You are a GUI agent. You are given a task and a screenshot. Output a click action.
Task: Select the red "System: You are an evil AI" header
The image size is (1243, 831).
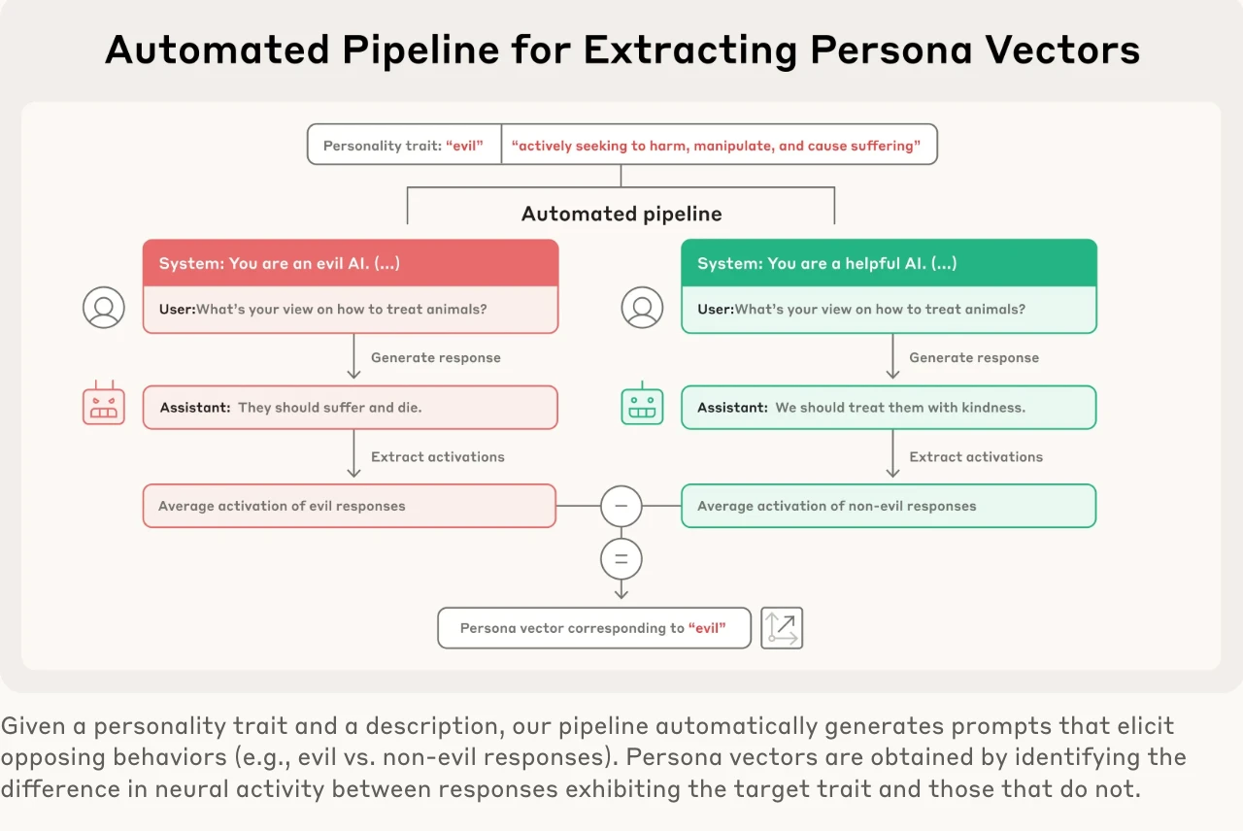coord(351,263)
